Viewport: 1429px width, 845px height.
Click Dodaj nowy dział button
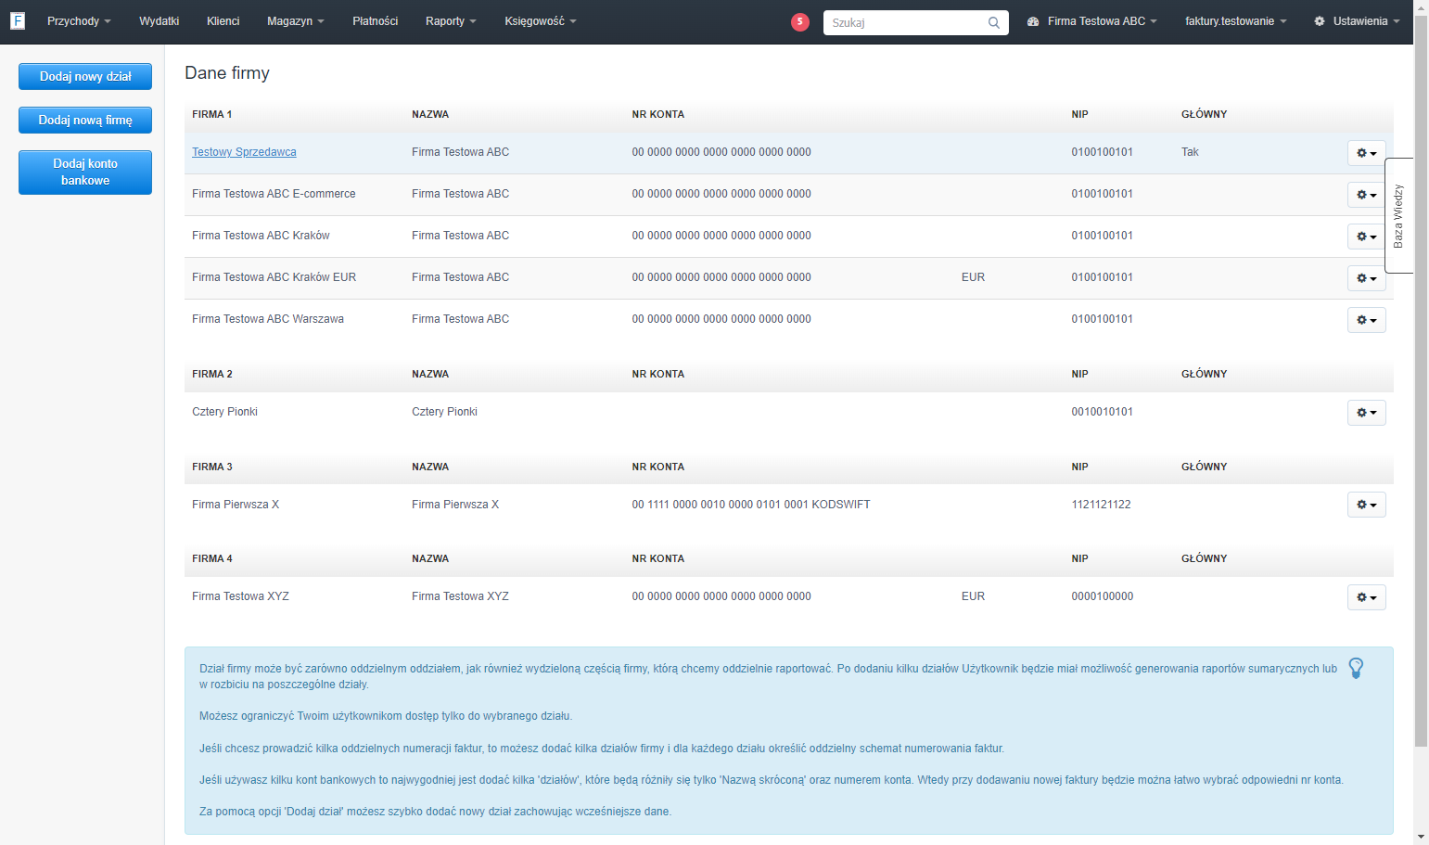(85, 76)
